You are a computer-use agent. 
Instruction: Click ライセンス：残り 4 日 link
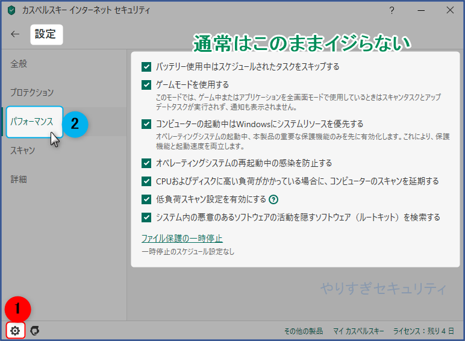click(423, 331)
